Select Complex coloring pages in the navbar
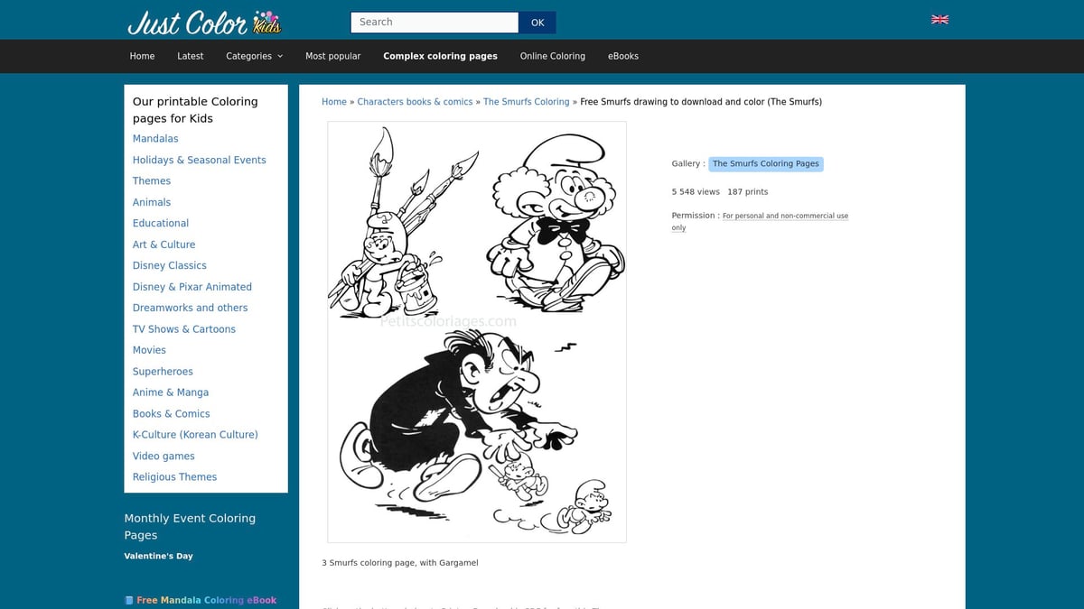Viewport: 1084px width, 609px height. click(x=440, y=55)
